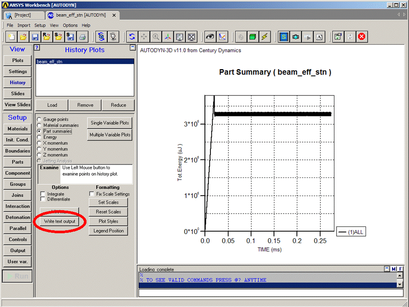Click the lightning bolt toolbar icon
This screenshot has width=409, height=307.
[x=265, y=37]
